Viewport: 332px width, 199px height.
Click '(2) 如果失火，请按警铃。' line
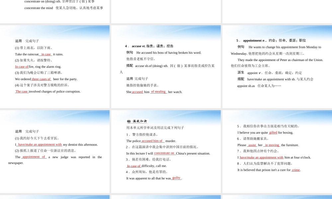(x=34, y=60)
